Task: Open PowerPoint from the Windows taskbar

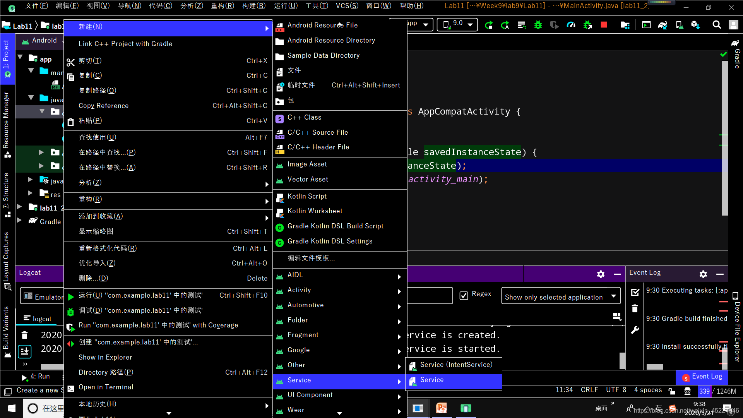Action: coord(442,408)
